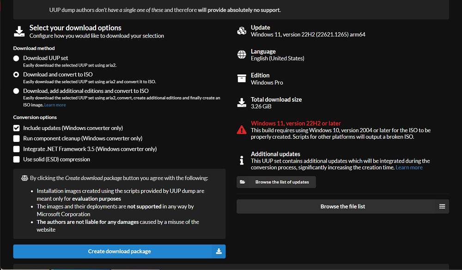Click the Windows 11, version 22H2 (22621.1265) arm64 text

pos(308,35)
